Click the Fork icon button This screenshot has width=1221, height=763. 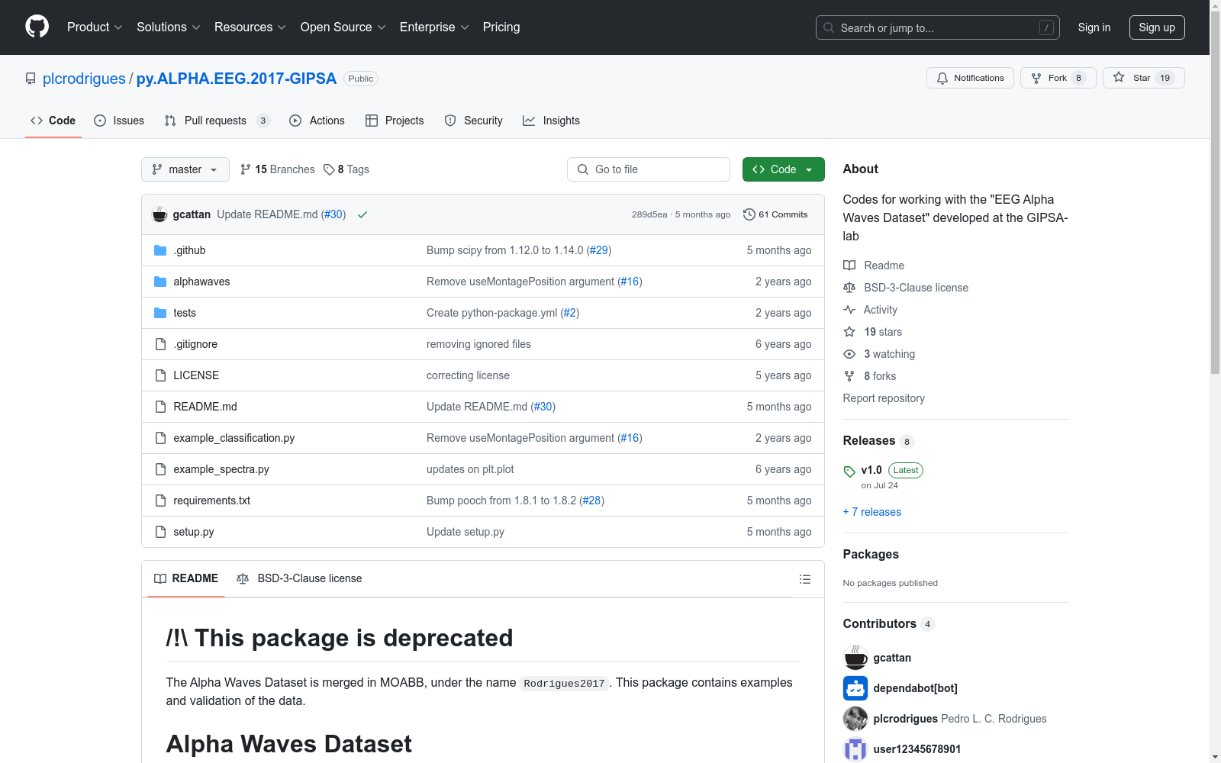(1036, 78)
